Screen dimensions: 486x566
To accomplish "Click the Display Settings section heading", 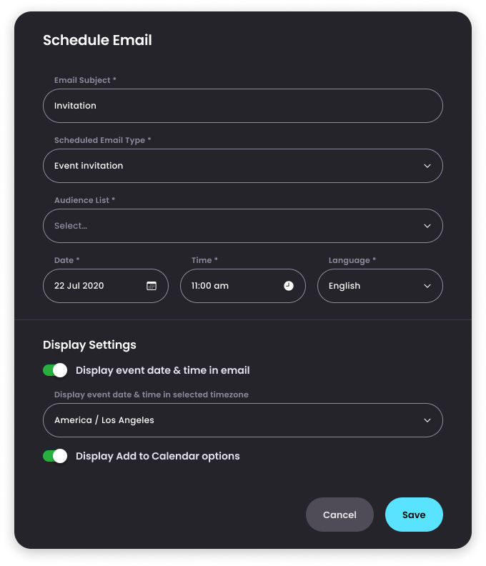I will [89, 345].
